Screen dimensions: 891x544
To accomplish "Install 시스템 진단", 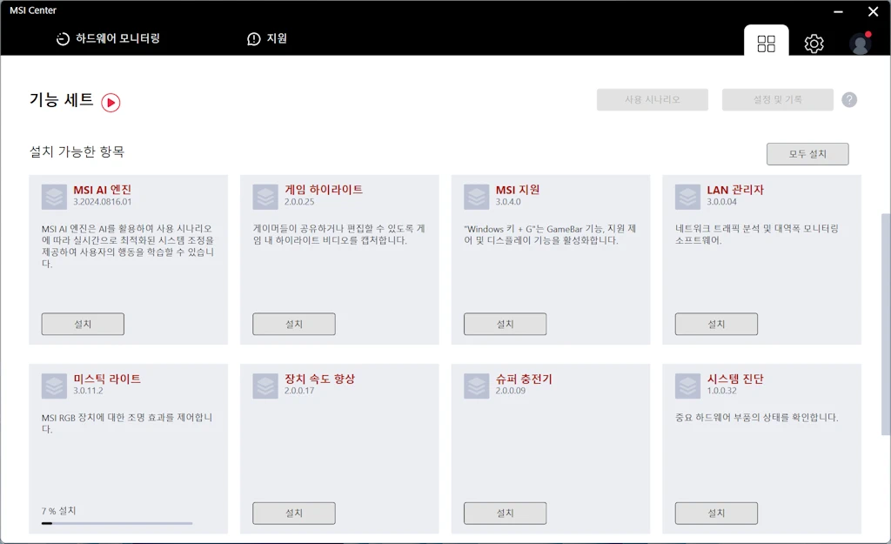I will click(716, 514).
